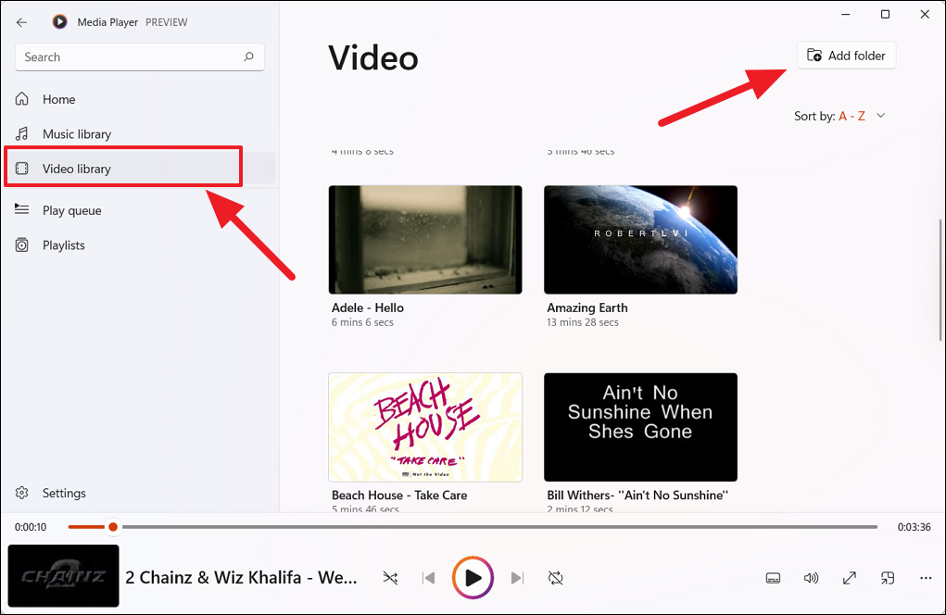Go back to previous track icon

tap(428, 577)
